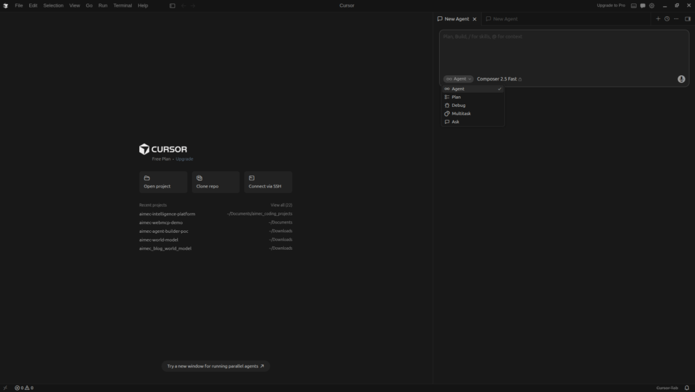The image size is (695, 392).
Task: Select Ask mode in the dropdown list
Action: click(x=473, y=122)
